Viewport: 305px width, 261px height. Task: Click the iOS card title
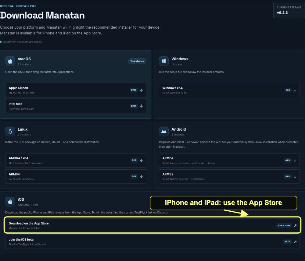(21, 199)
